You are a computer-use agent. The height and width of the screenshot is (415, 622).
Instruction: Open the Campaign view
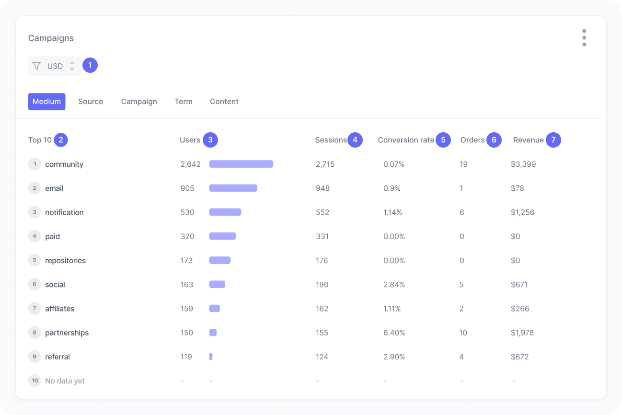139,101
